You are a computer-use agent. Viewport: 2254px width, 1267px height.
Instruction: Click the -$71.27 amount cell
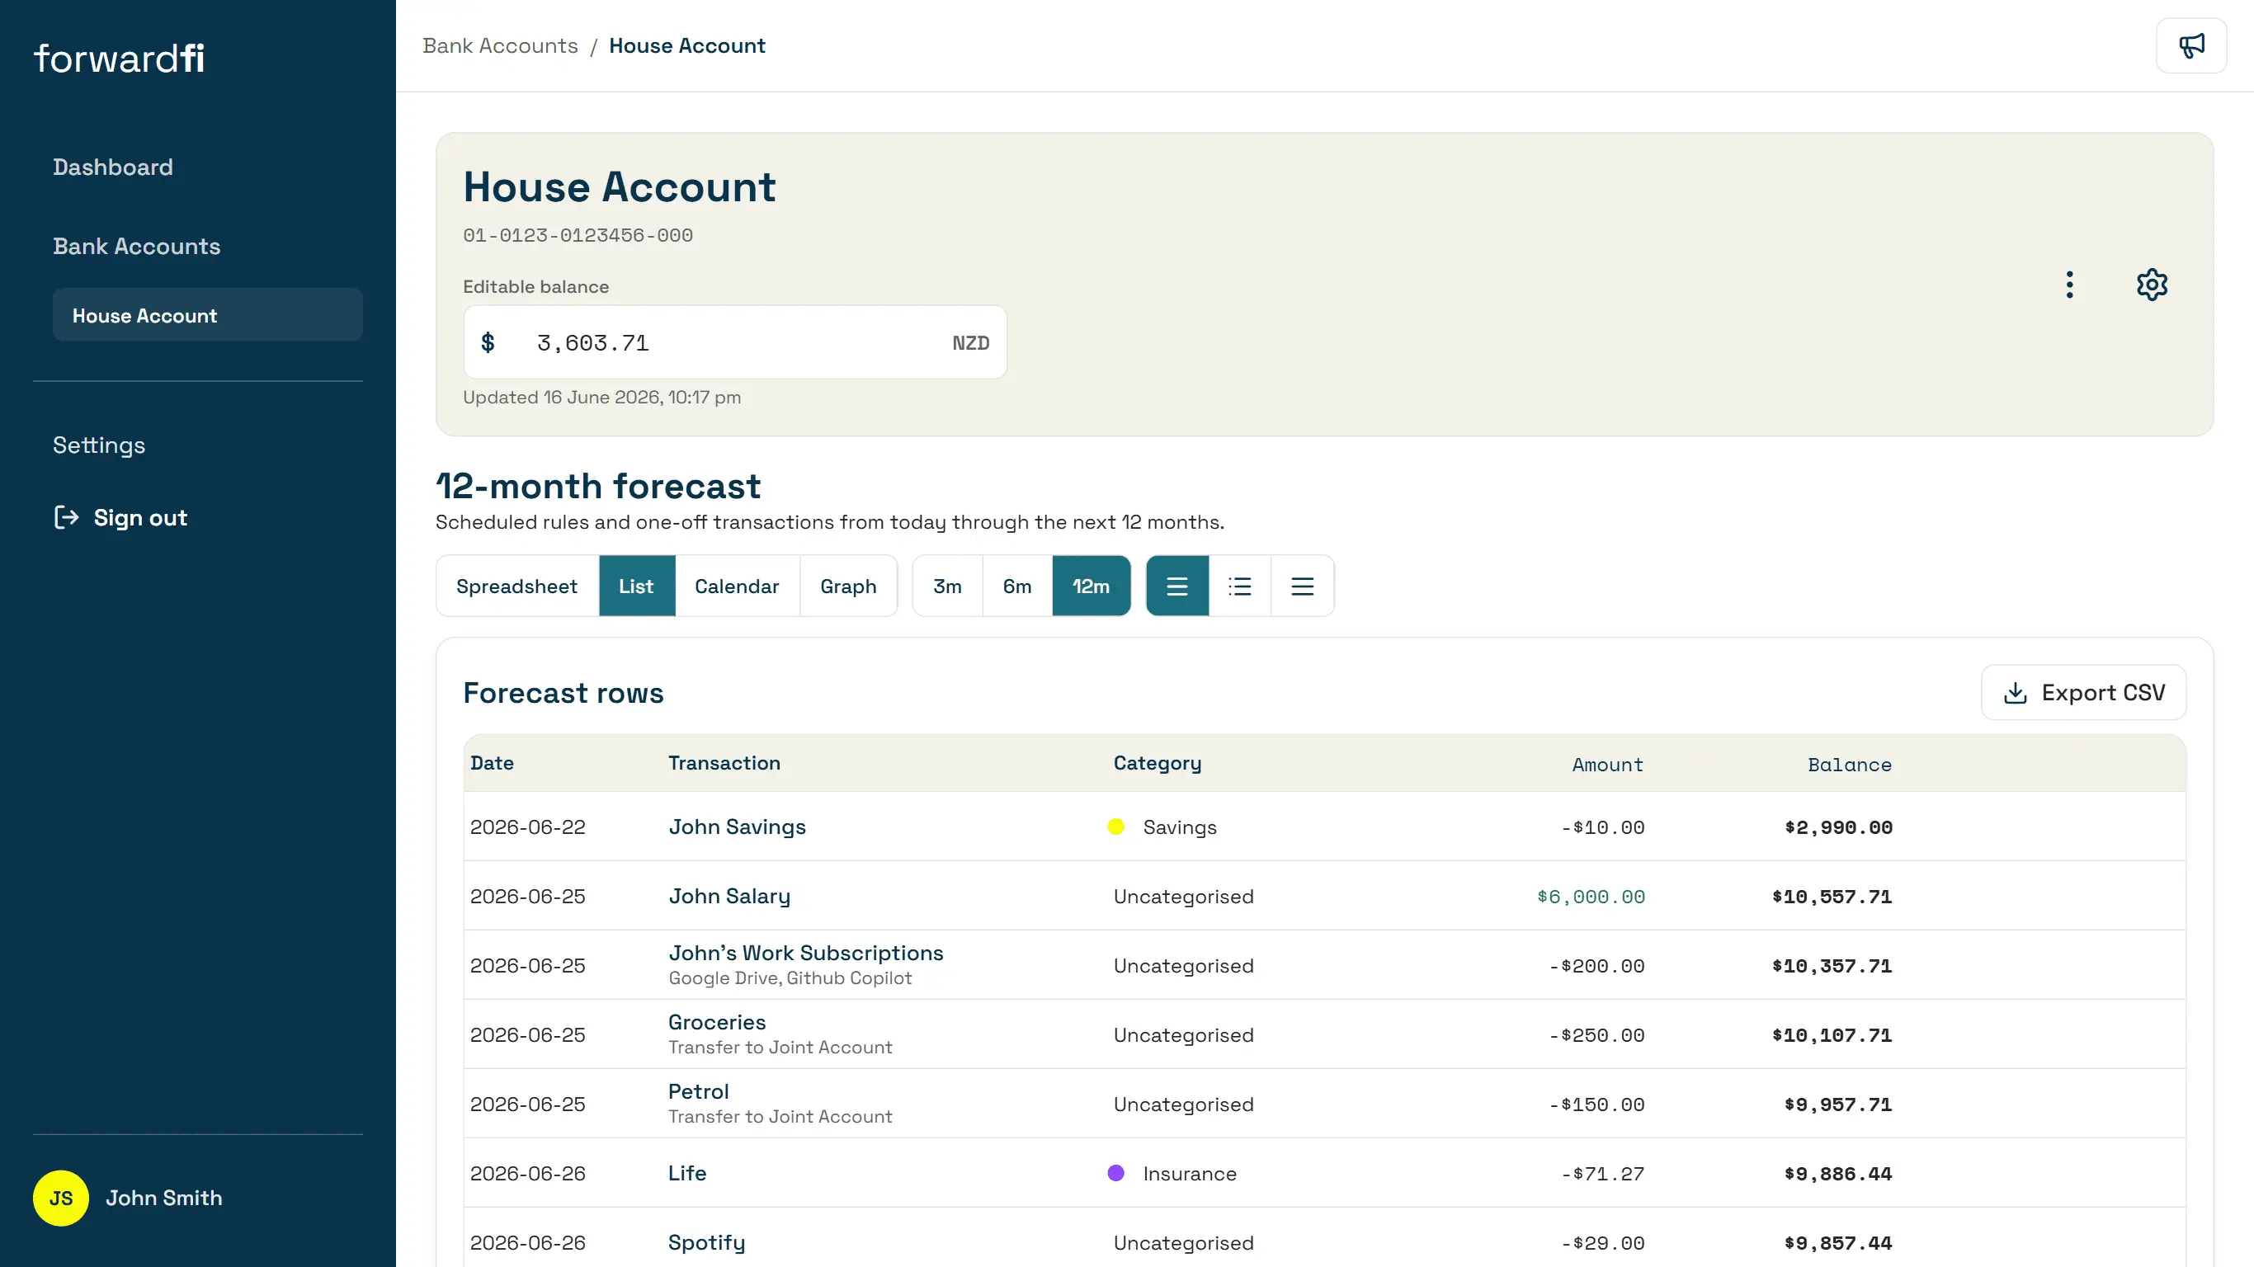pyautogui.click(x=1602, y=1173)
